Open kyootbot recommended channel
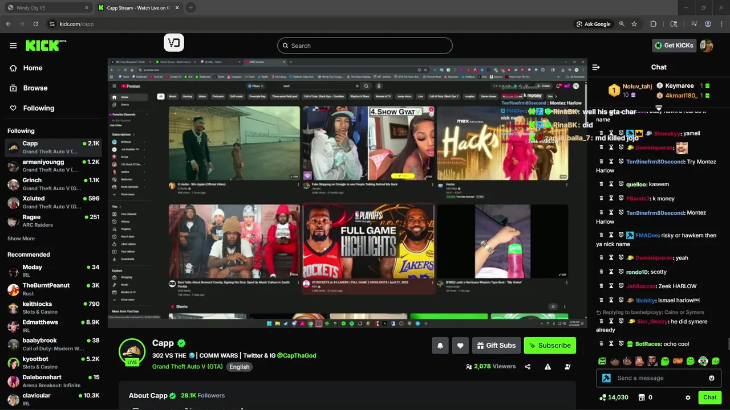The height and width of the screenshot is (410, 730). (54, 362)
